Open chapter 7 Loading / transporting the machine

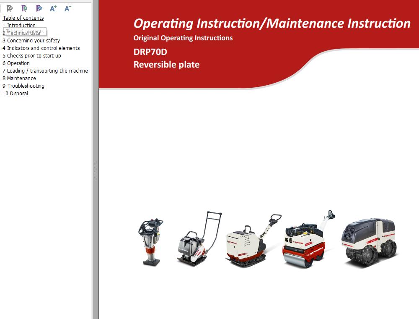coord(45,71)
